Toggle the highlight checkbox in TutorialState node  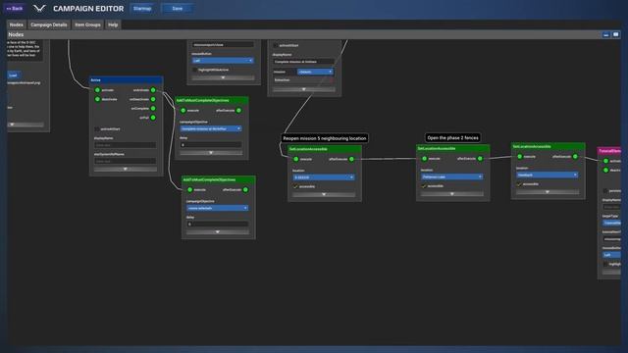(x=605, y=264)
